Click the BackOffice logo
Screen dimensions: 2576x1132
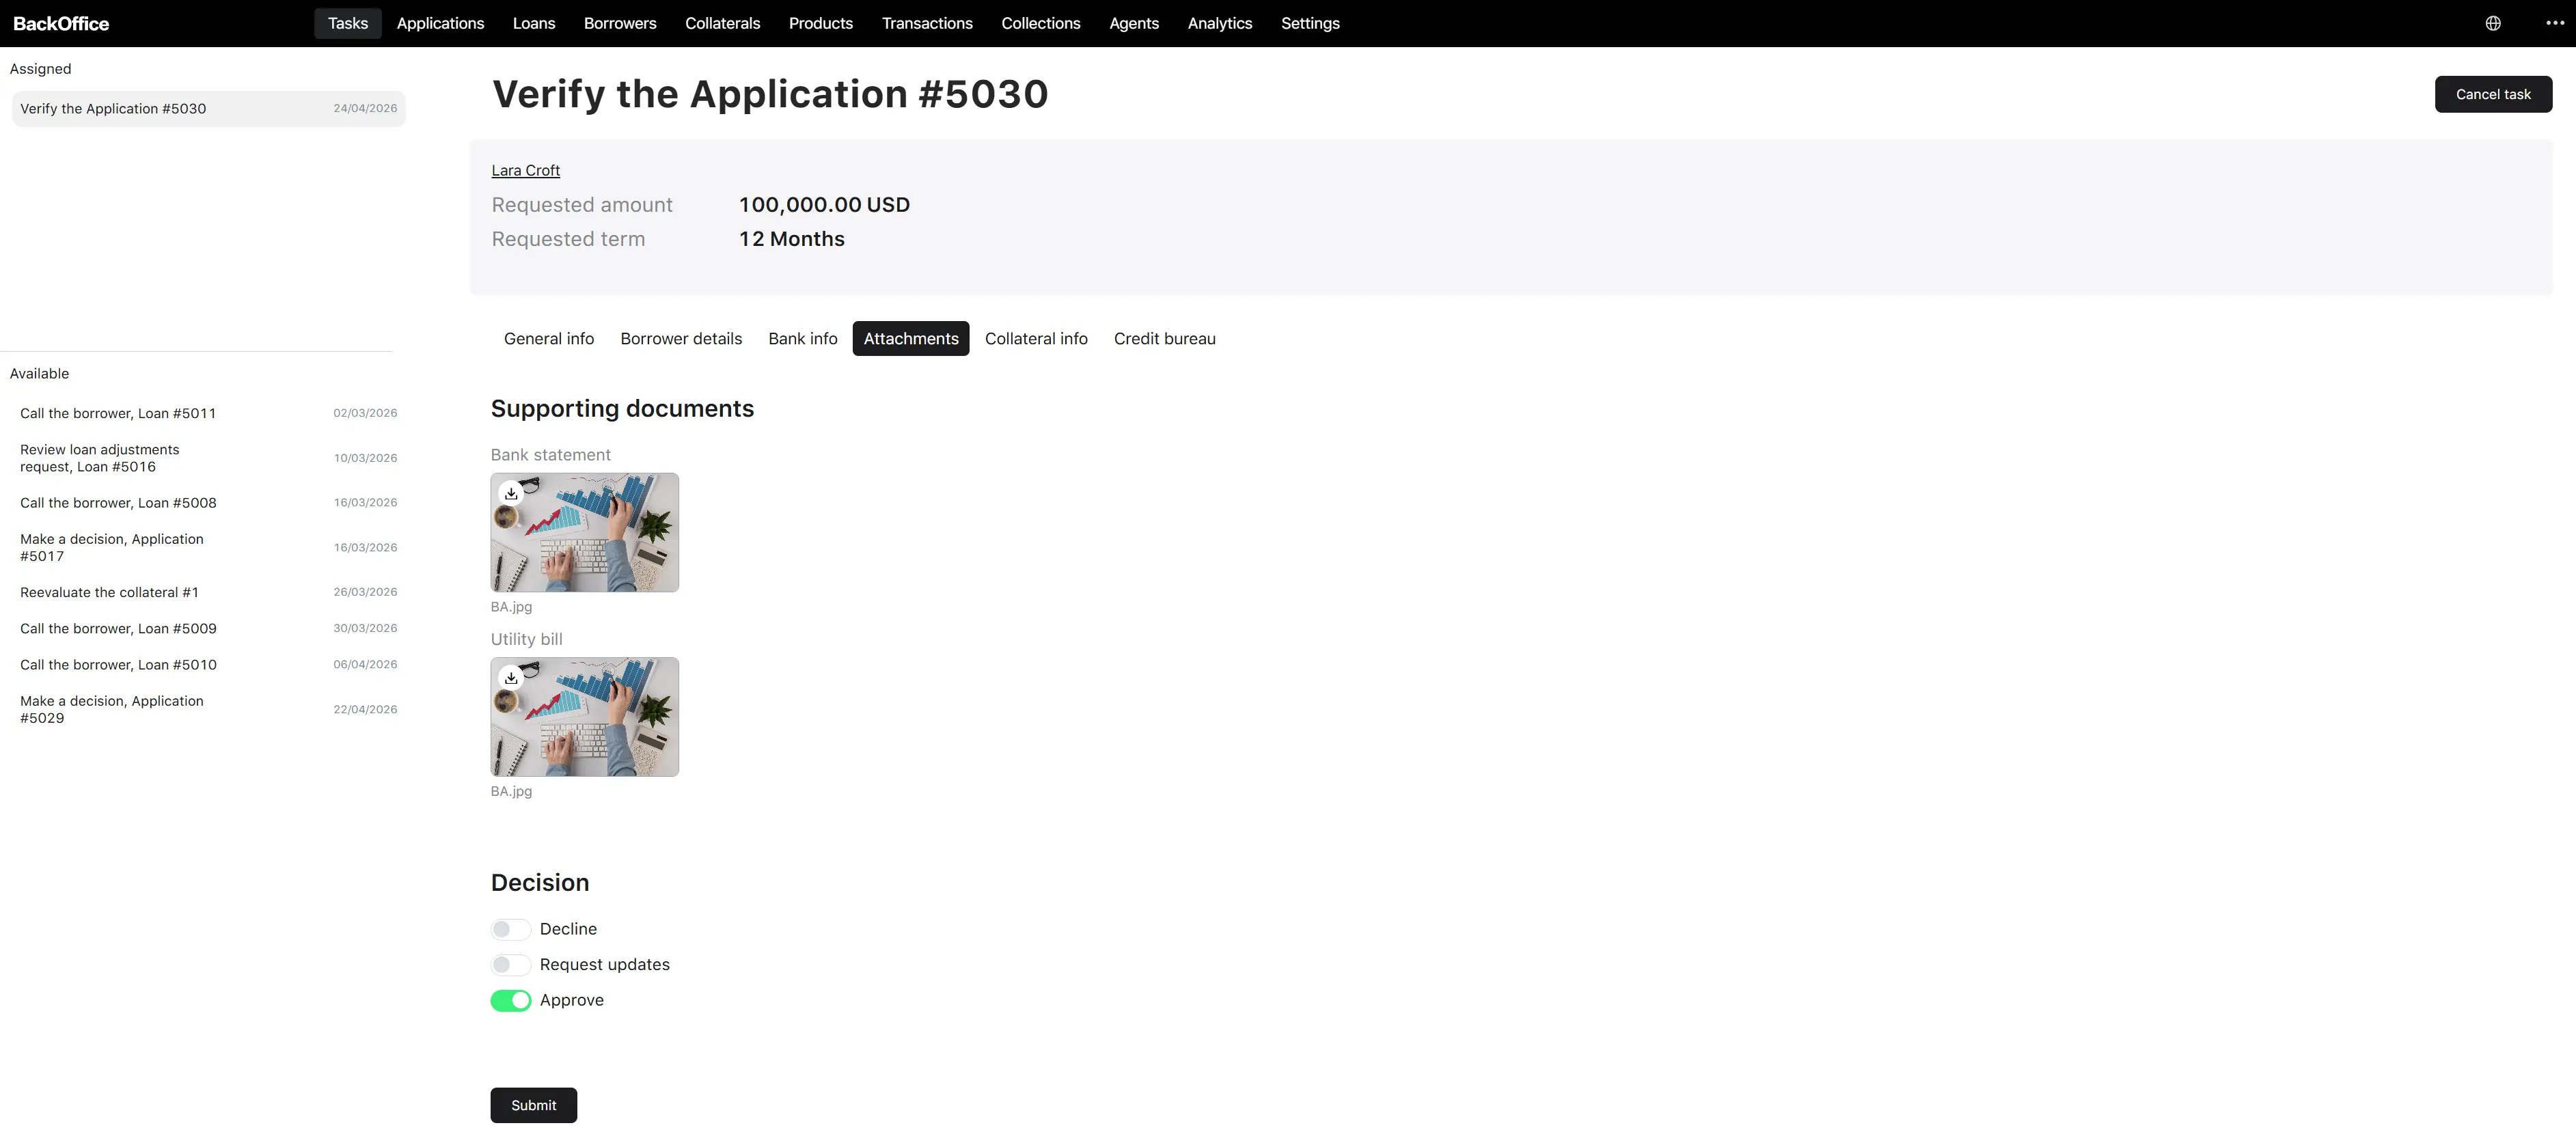click(61, 23)
